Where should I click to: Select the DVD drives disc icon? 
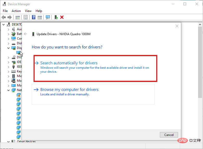14,57
